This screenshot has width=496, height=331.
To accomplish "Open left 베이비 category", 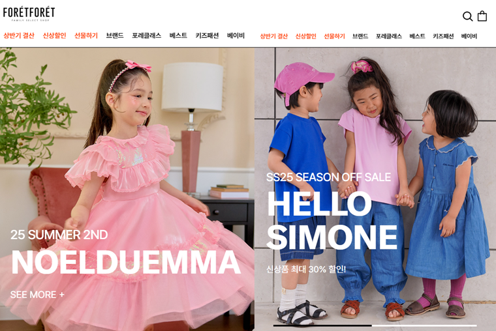I will point(236,35).
